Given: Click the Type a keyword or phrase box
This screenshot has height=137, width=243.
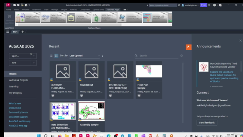Looking at the screenshot, I should click(163, 5).
